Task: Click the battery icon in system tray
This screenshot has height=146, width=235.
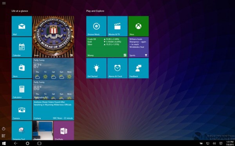Action: point(201,143)
